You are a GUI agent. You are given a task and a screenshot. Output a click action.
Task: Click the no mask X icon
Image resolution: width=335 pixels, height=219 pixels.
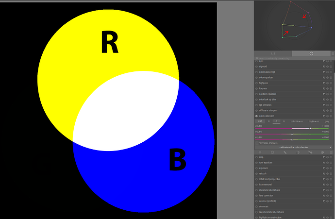[x=260, y=152]
